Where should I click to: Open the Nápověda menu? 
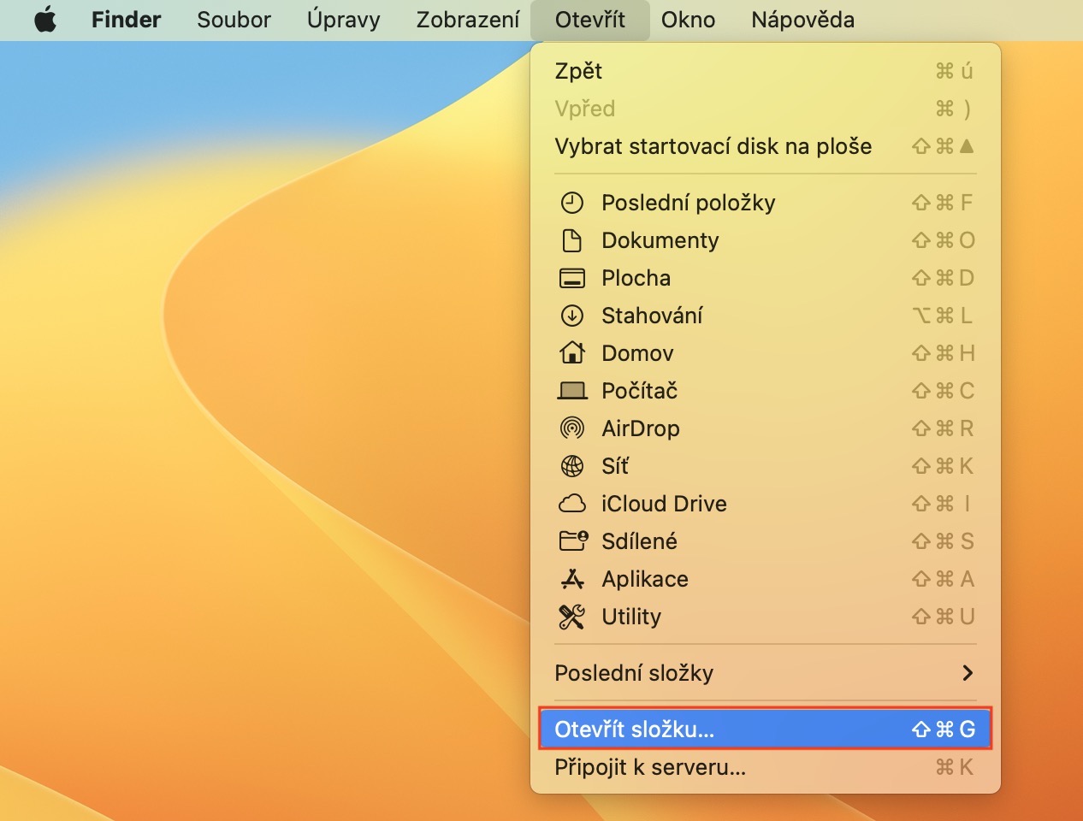(x=802, y=20)
